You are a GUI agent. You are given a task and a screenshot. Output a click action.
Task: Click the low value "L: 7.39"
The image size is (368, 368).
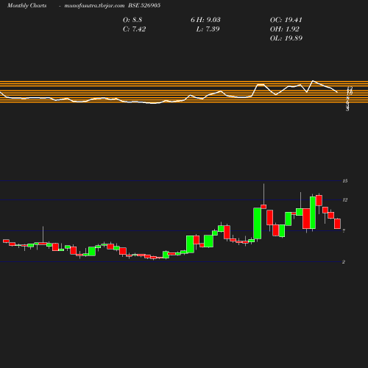(208, 29)
